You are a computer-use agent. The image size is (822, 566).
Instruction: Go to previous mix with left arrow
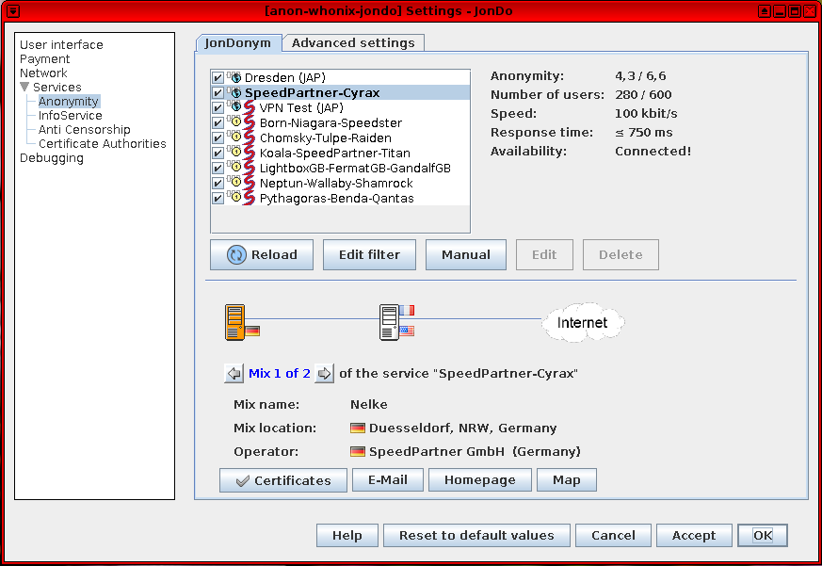(234, 374)
